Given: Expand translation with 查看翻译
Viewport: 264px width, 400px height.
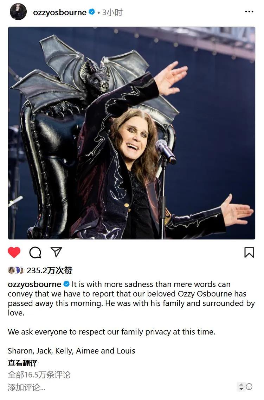Looking at the screenshot, I should pos(22,363).
